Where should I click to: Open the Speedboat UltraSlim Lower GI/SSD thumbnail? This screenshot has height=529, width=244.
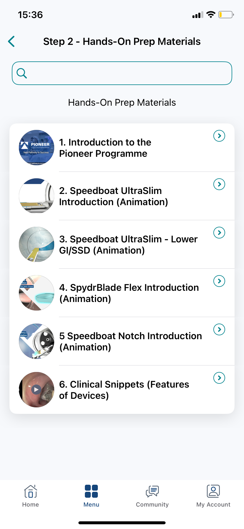(x=37, y=244)
